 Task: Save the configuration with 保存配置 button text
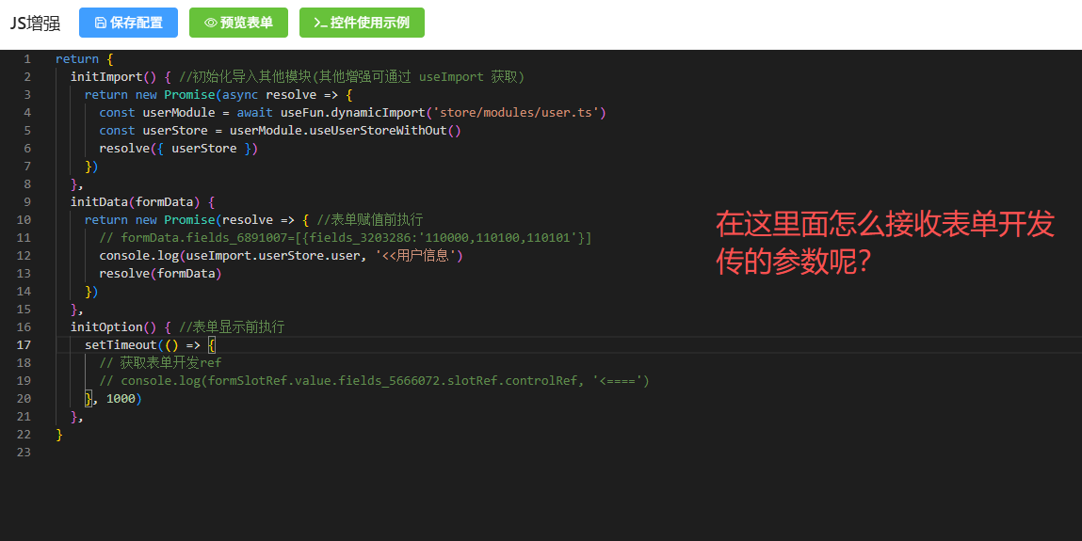pos(137,23)
